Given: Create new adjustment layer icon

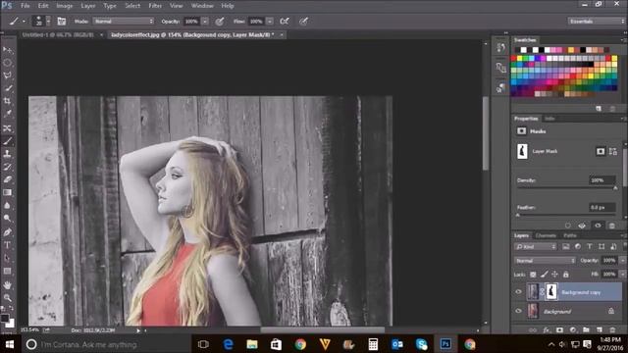Looking at the screenshot, I should click(573, 329).
